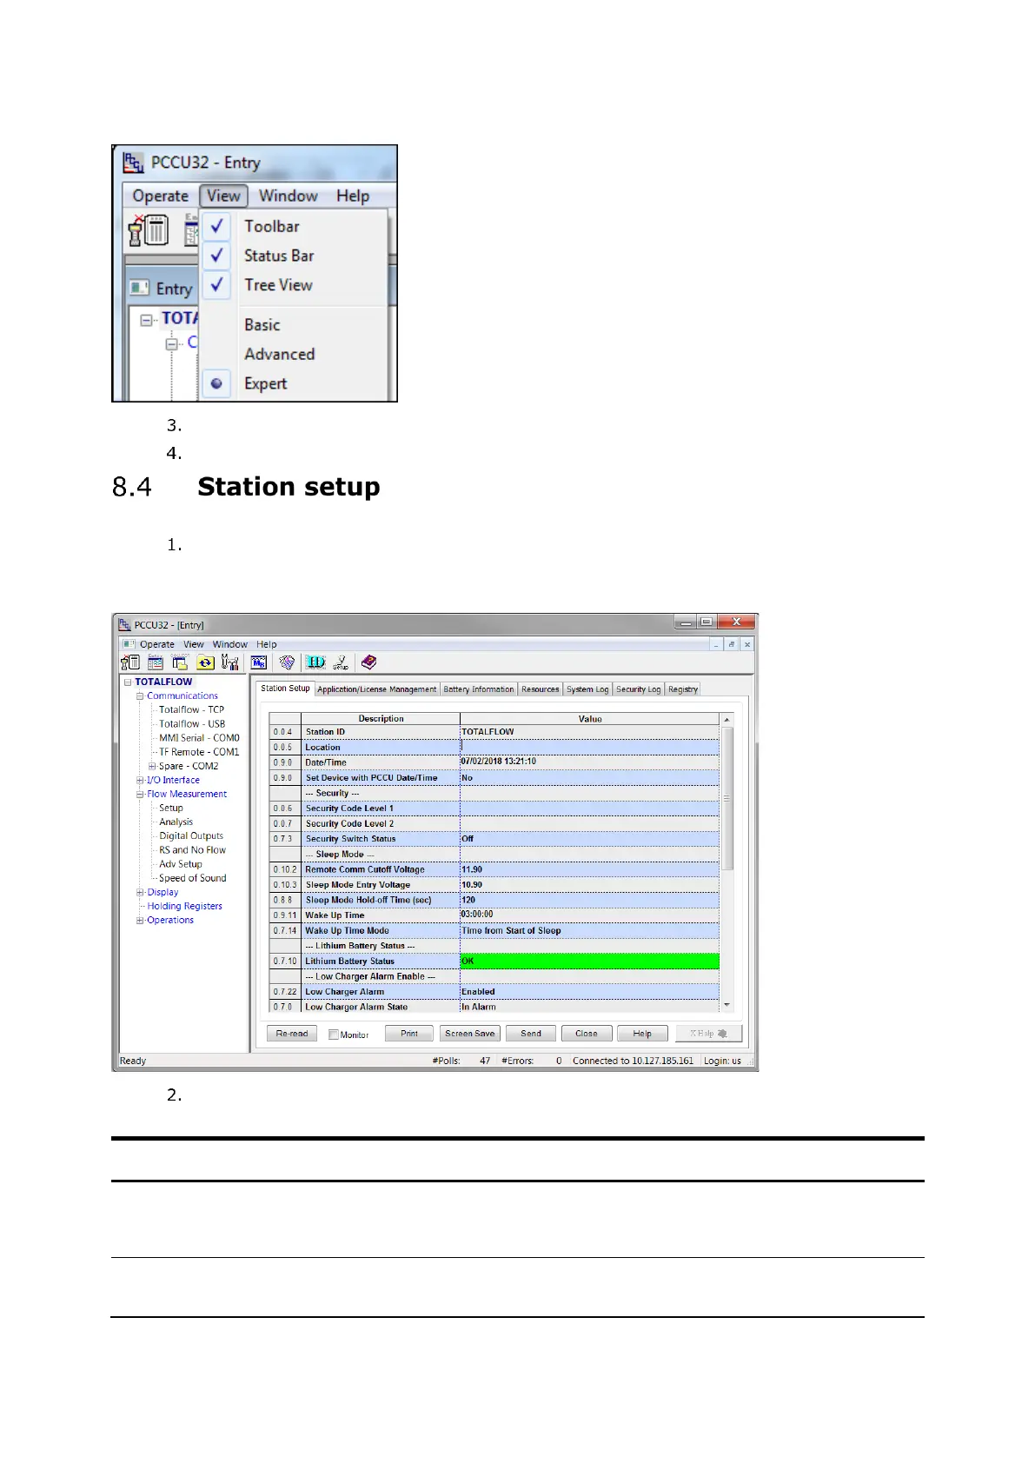The height and width of the screenshot is (1464, 1035).
Task: Expand the Display tree node
Action: pyautogui.click(x=140, y=893)
